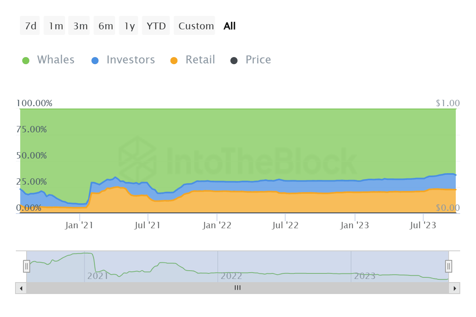Choose the 6m time range

pyautogui.click(x=106, y=26)
